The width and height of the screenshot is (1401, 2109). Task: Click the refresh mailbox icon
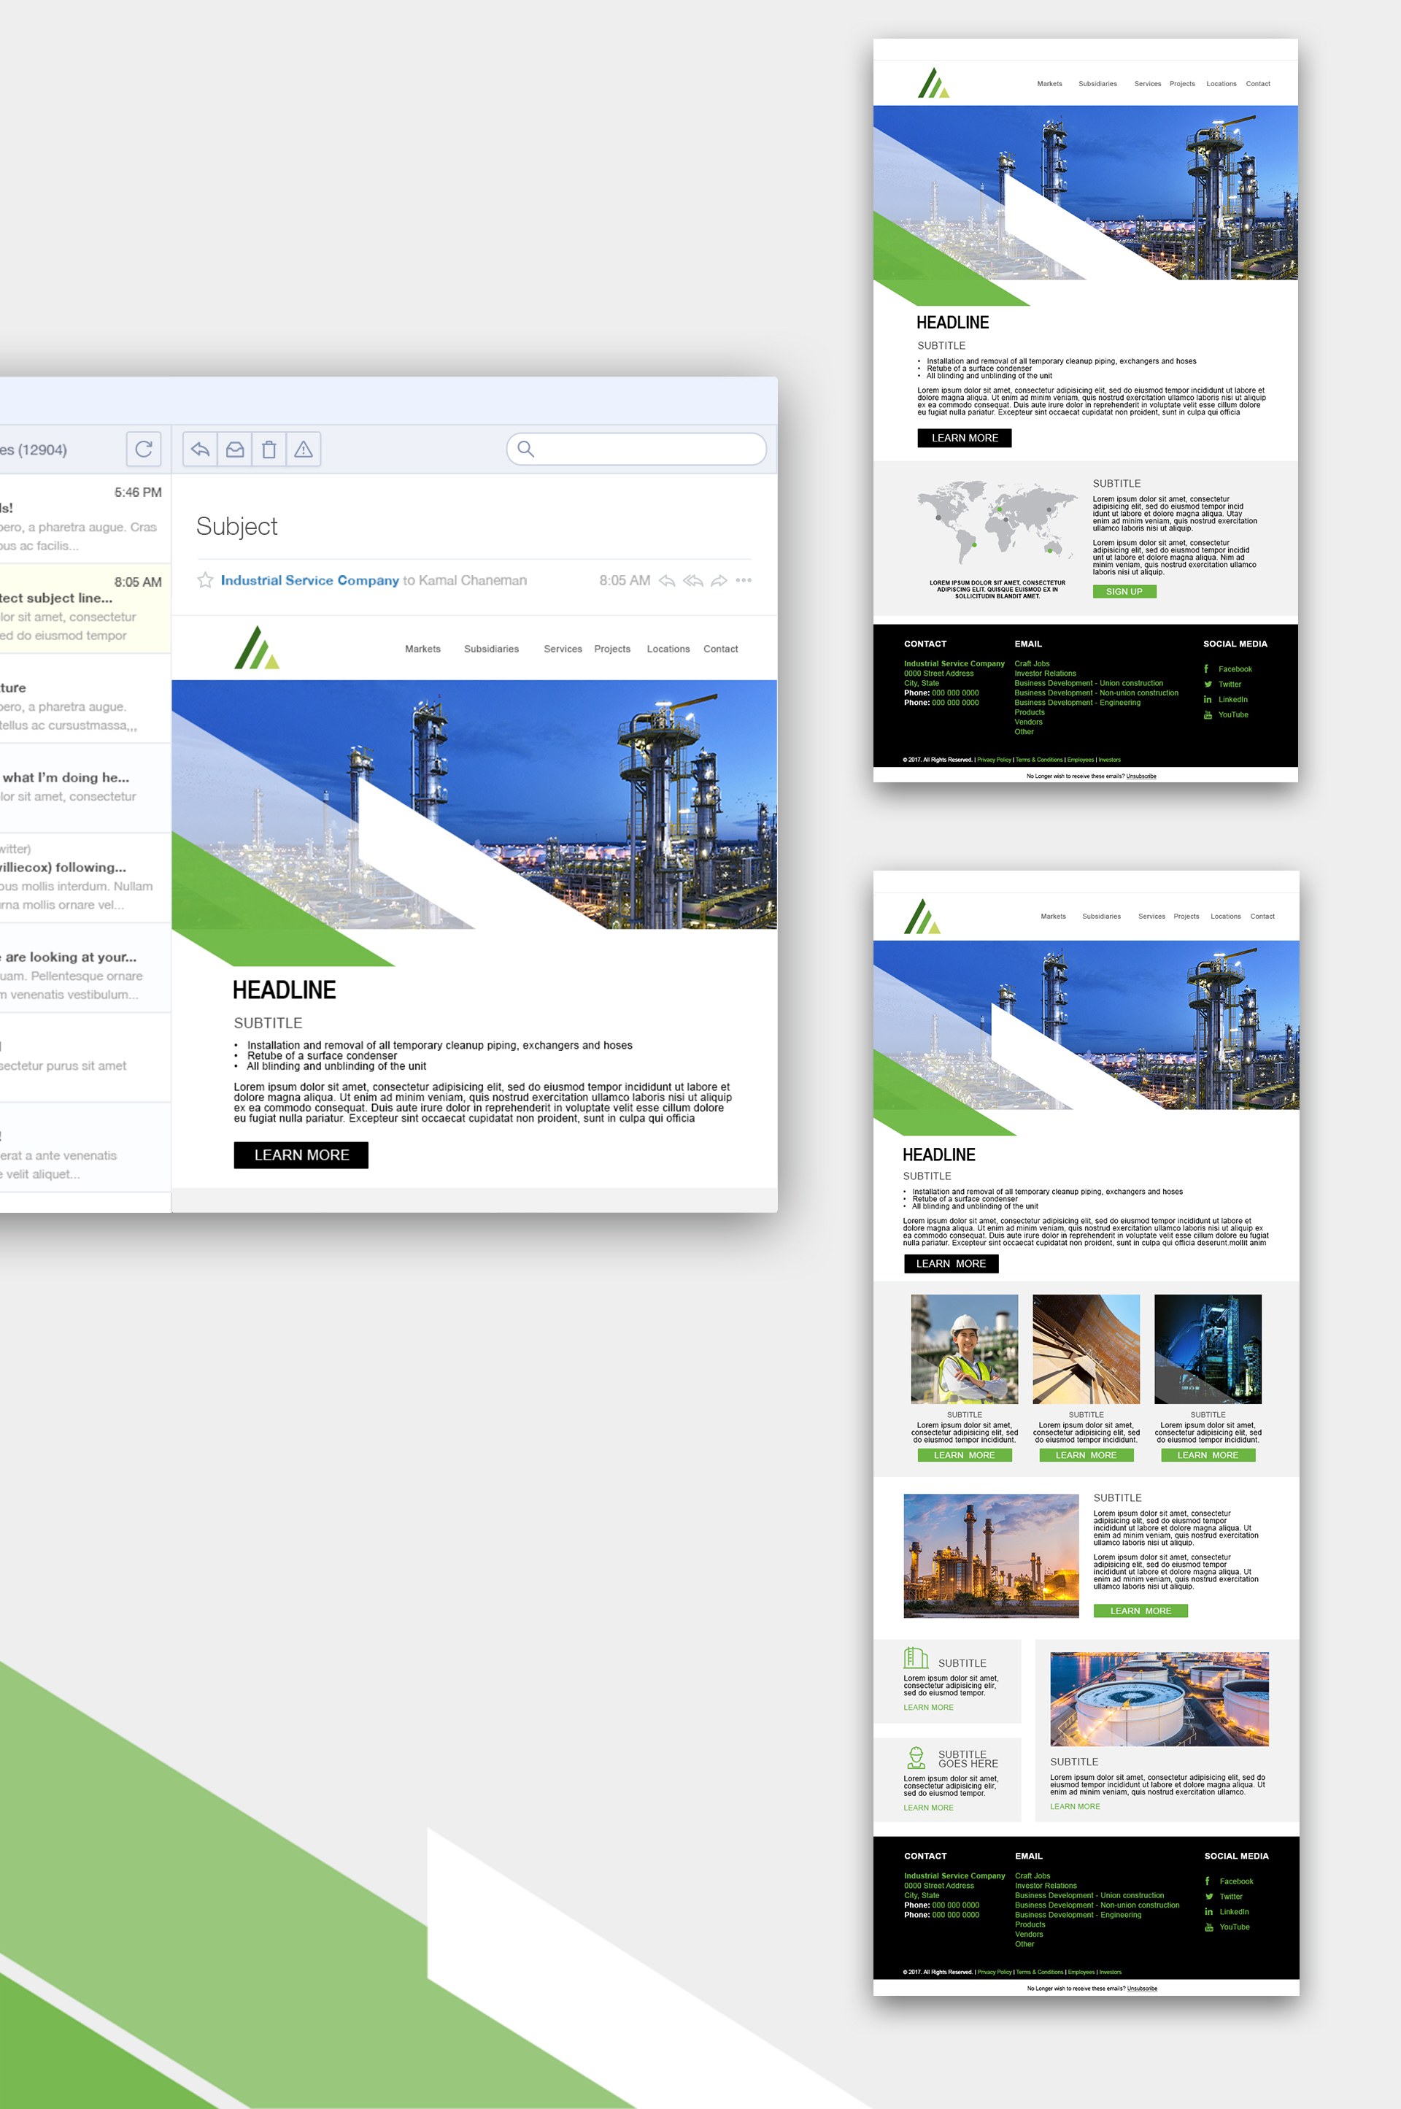(x=143, y=449)
